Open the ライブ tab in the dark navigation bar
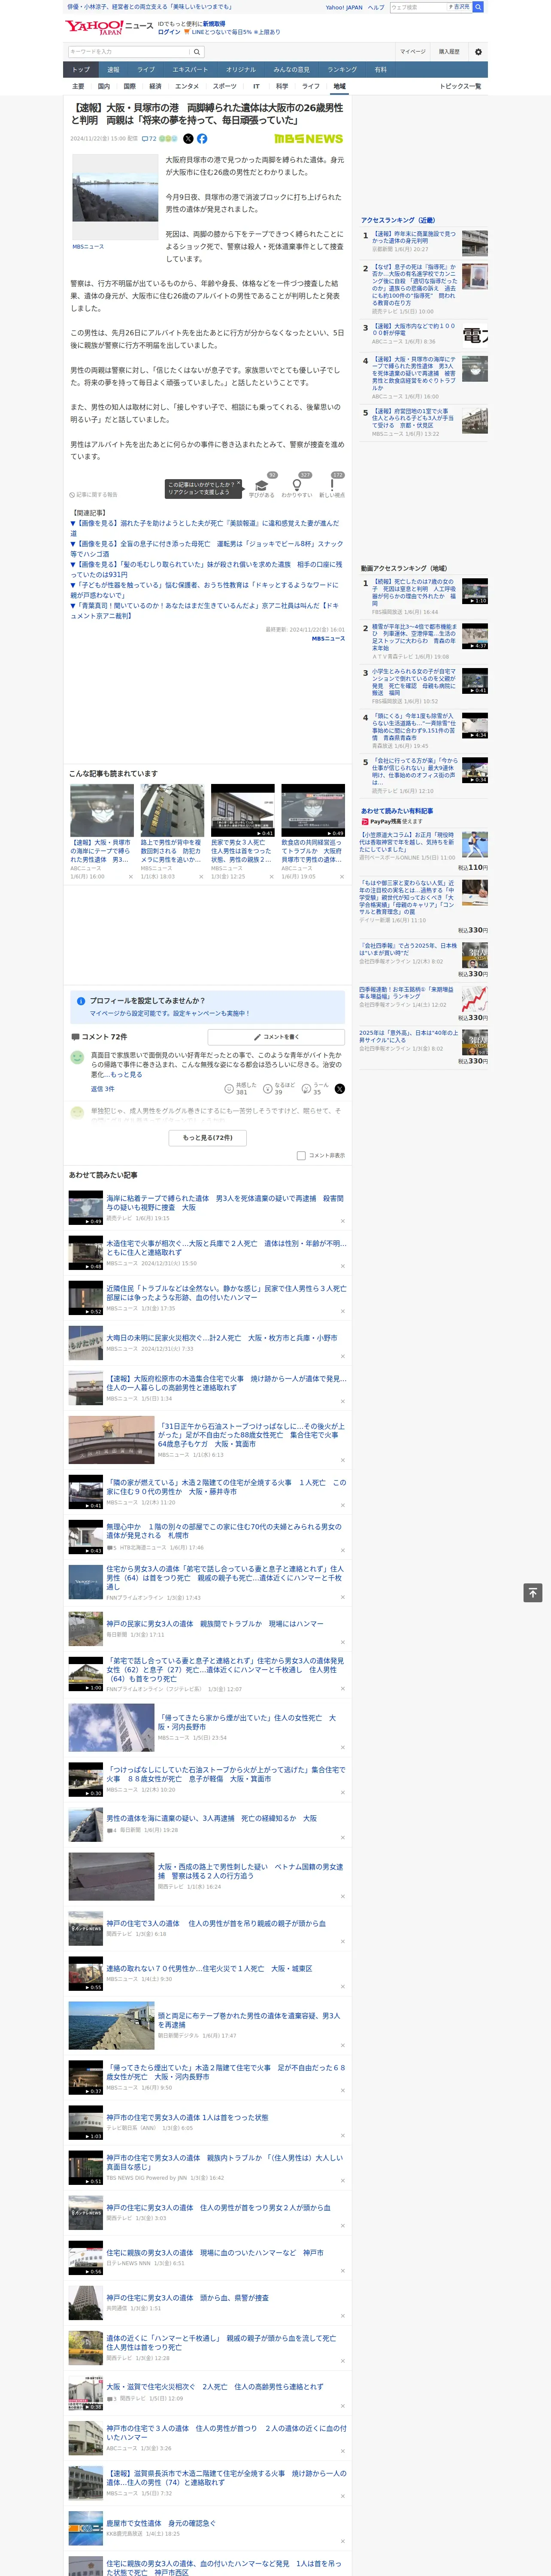 tap(146, 70)
